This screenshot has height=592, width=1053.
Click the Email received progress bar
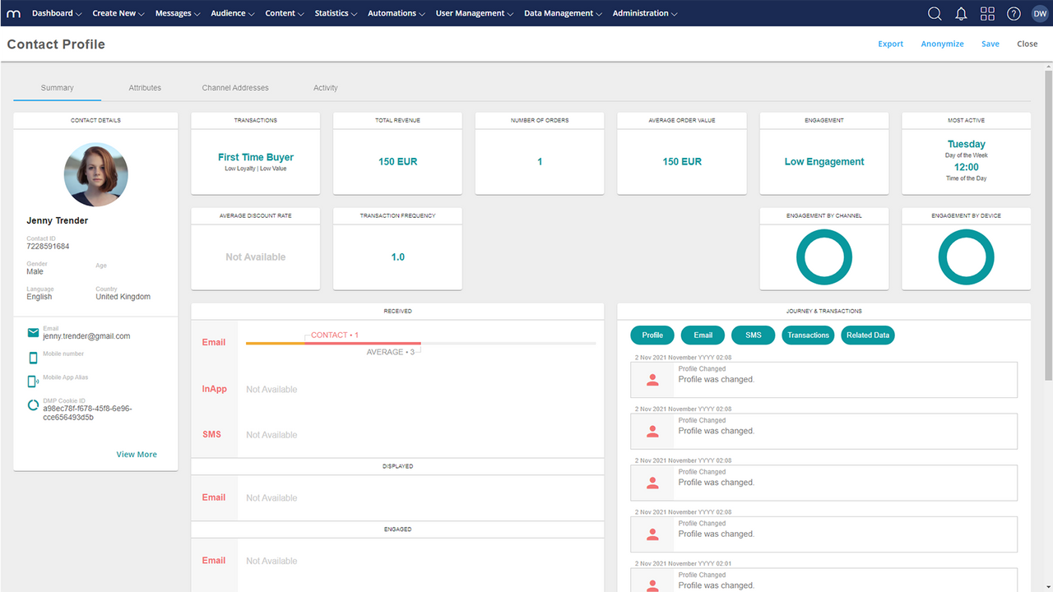click(x=332, y=343)
